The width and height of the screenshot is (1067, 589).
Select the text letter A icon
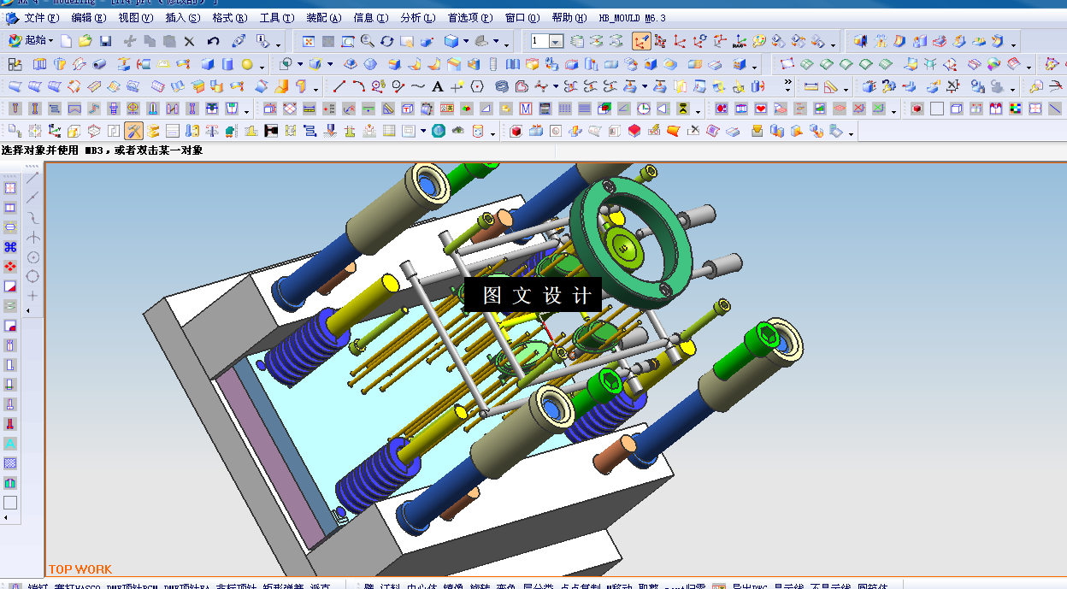coord(438,86)
